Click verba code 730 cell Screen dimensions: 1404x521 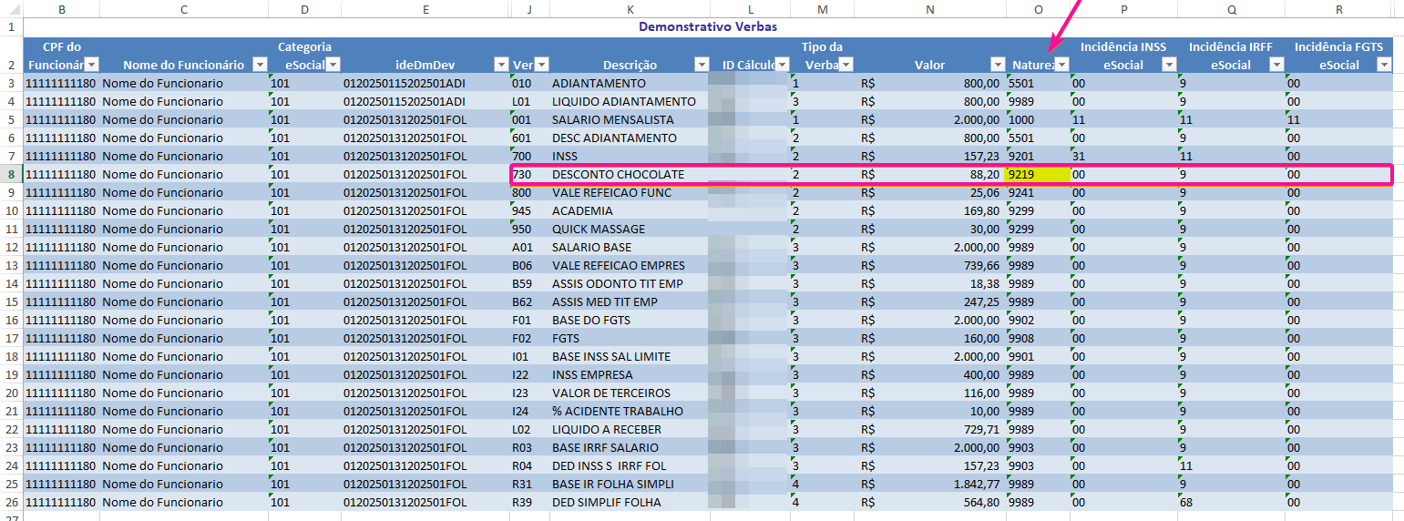pyautogui.click(x=530, y=174)
